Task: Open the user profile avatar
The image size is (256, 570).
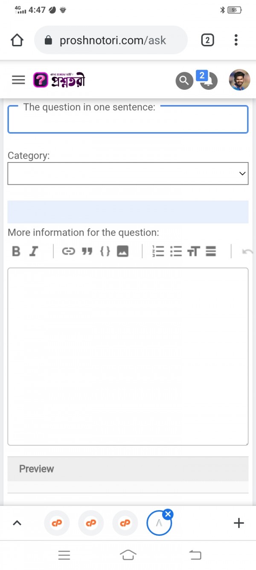Action: (x=239, y=80)
